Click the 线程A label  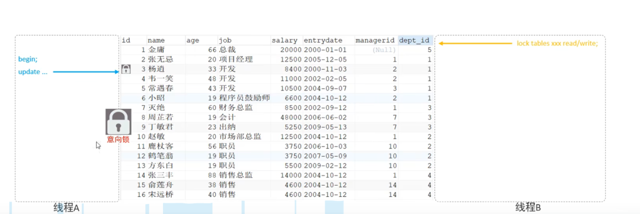click(66, 207)
